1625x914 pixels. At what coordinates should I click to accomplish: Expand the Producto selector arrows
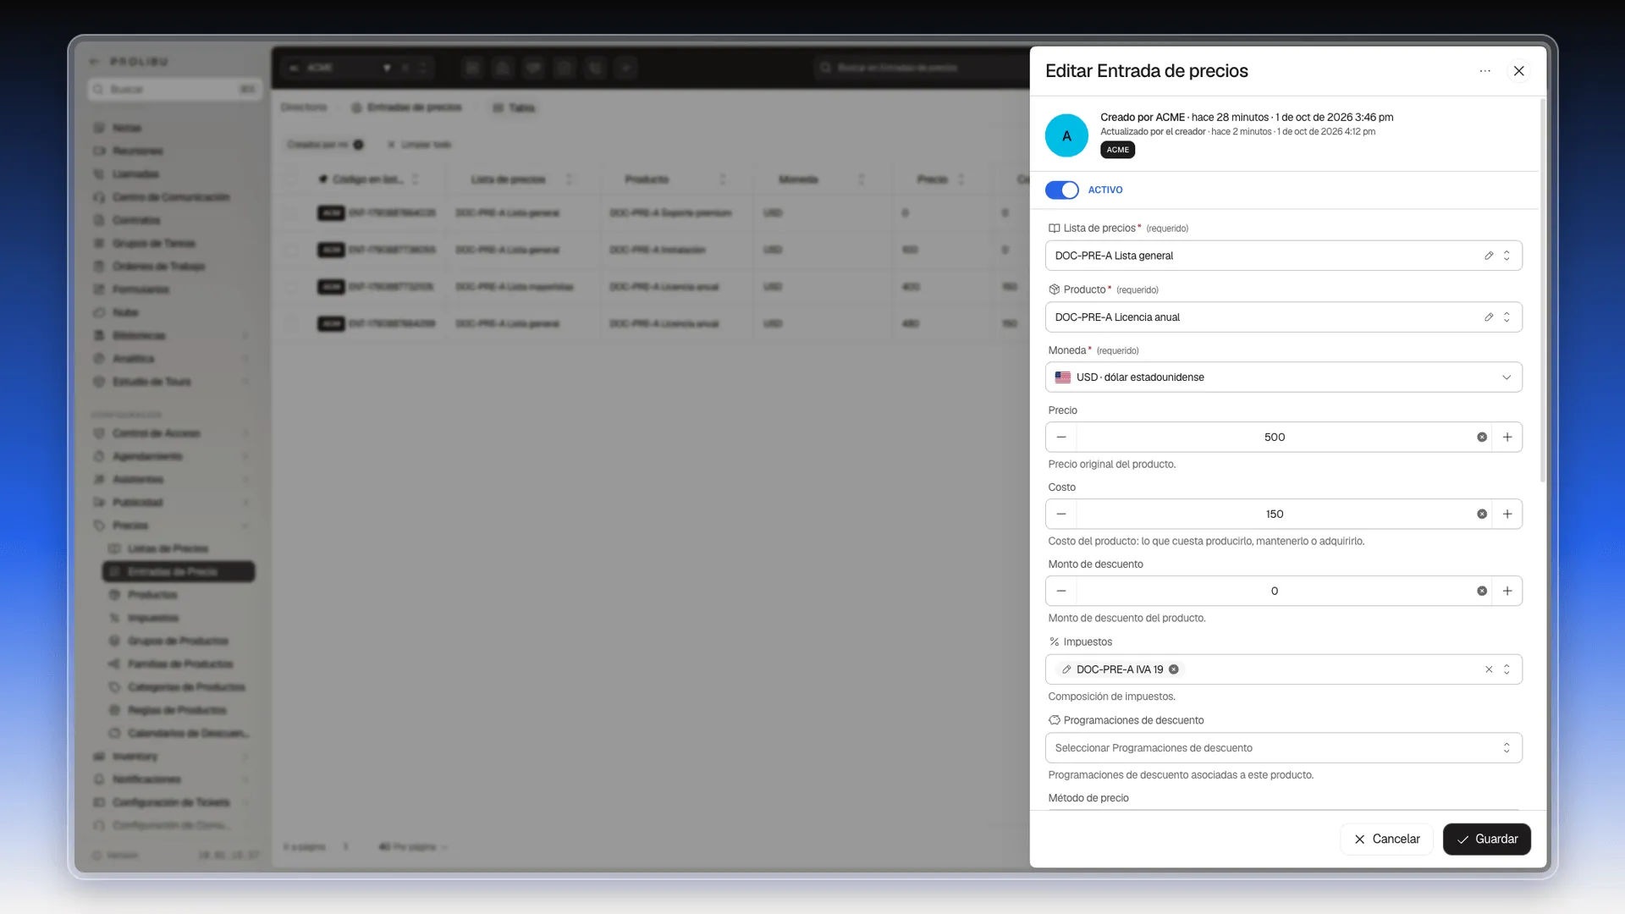point(1507,317)
